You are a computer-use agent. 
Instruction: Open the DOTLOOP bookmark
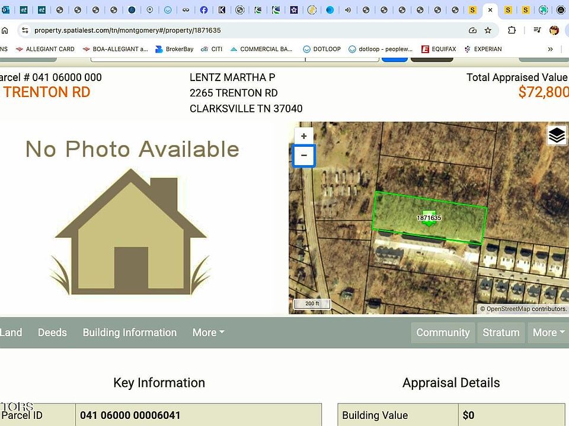pos(322,49)
